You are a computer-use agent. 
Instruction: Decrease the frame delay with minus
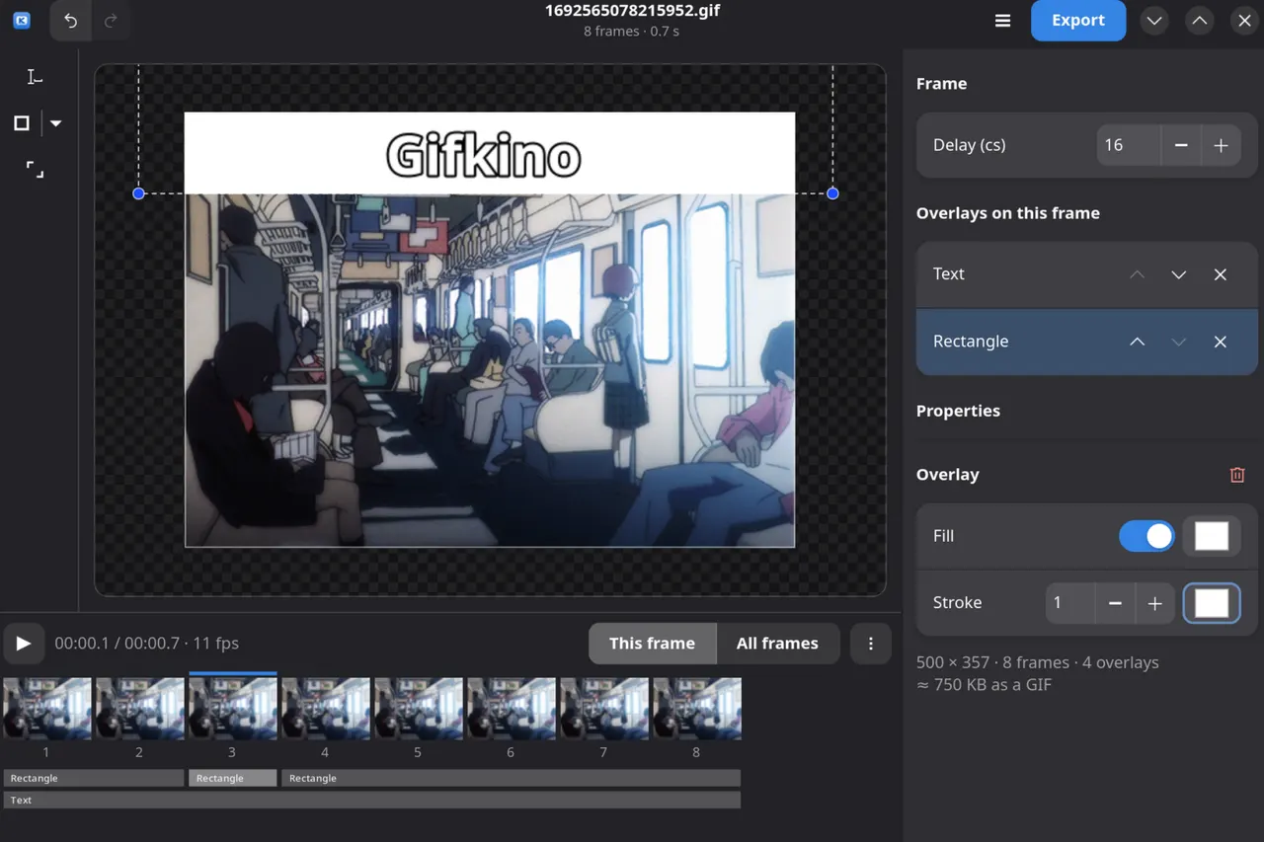tap(1181, 145)
